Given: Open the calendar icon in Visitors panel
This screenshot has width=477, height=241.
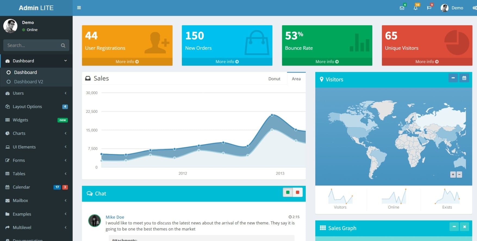Looking at the screenshot, I should 464,78.
